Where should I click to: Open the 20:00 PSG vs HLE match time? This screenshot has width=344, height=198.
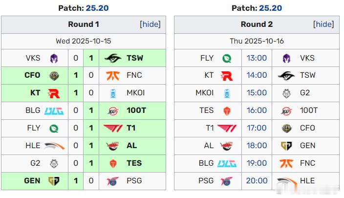click(x=257, y=181)
